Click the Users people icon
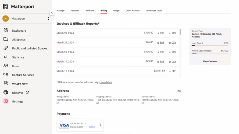239x134 pixels. 6,66
